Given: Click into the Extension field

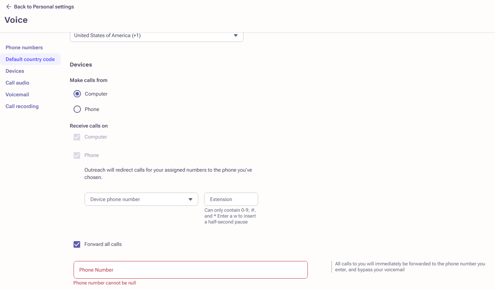Looking at the screenshot, I should (x=231, y=199).
